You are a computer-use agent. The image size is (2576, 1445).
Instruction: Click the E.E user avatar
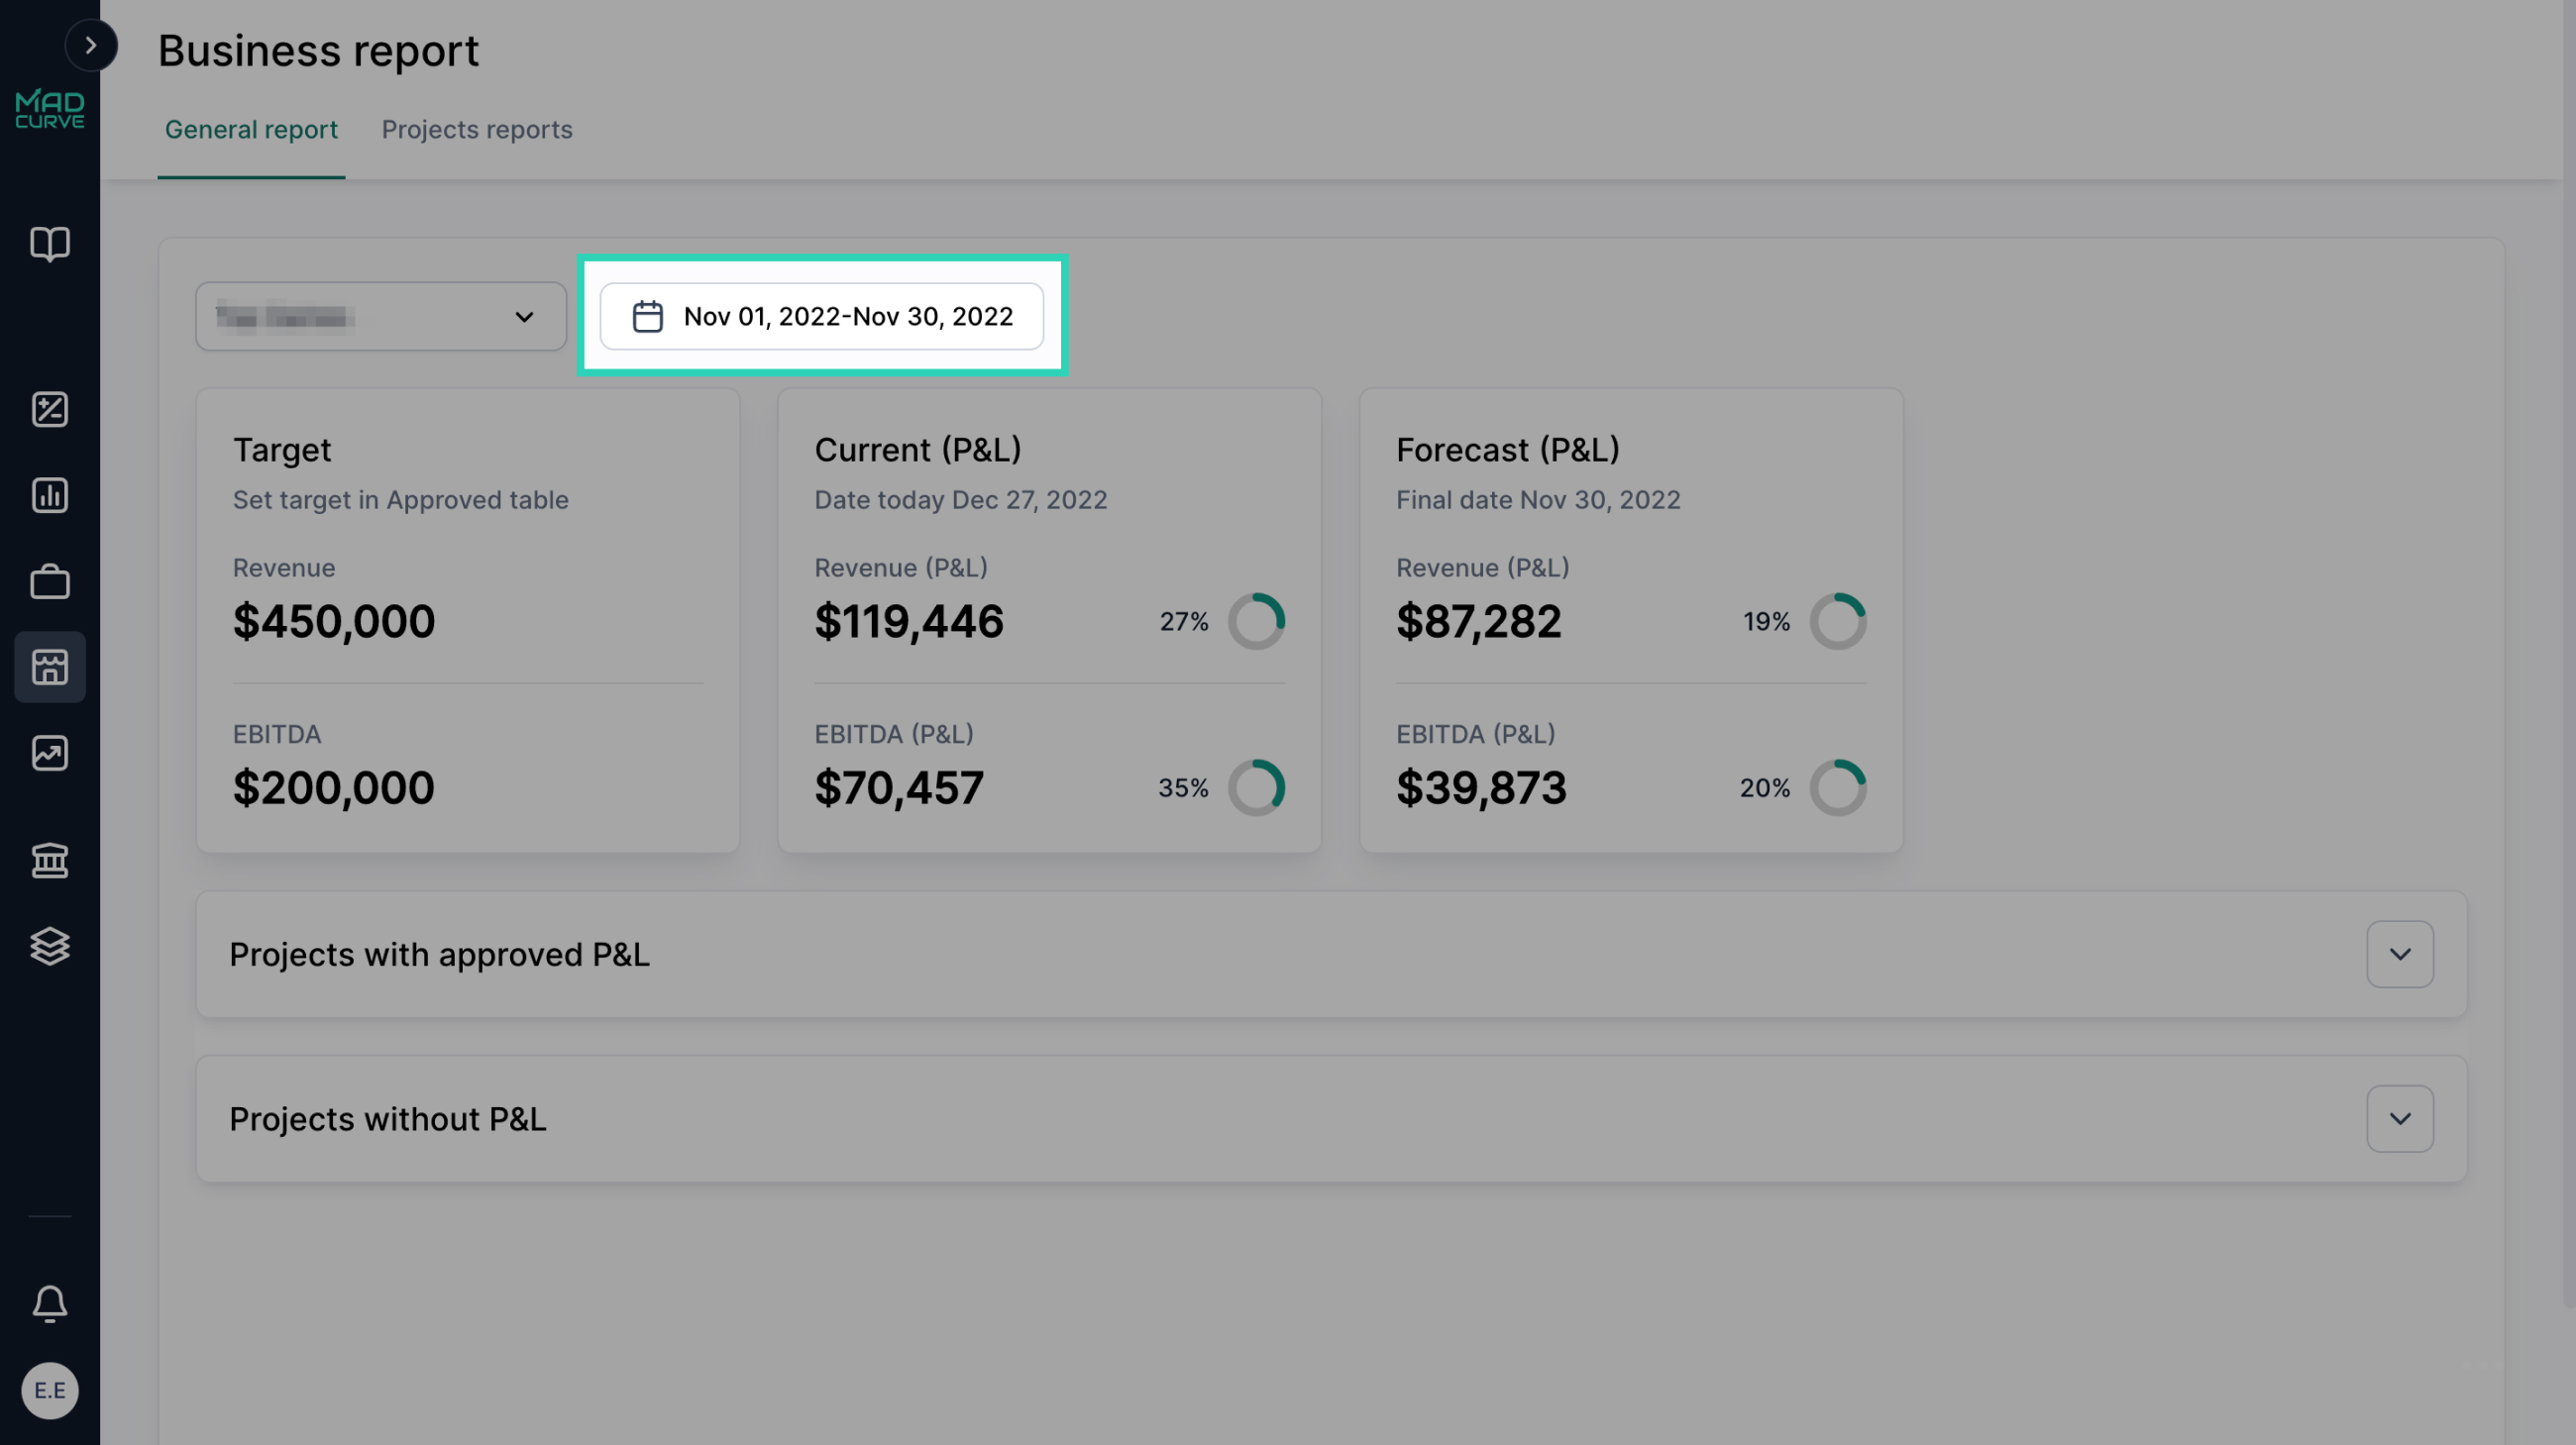coord(50,1391)
